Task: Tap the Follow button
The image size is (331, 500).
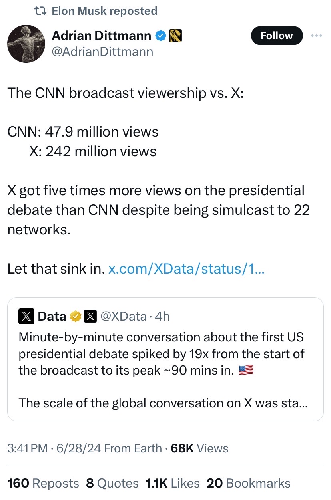Action: [277, 36]
